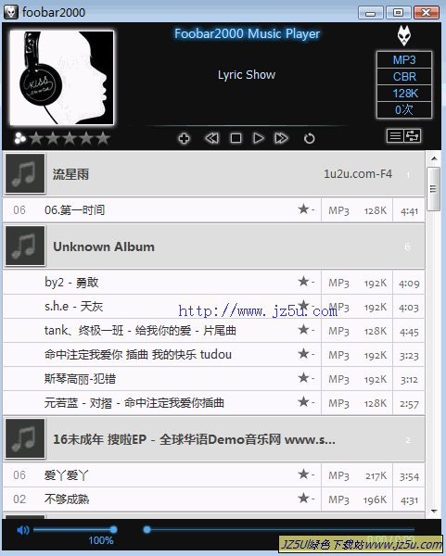Click the 16未成年 album music note icon
The image size is (446, 556).
[25, 438]
